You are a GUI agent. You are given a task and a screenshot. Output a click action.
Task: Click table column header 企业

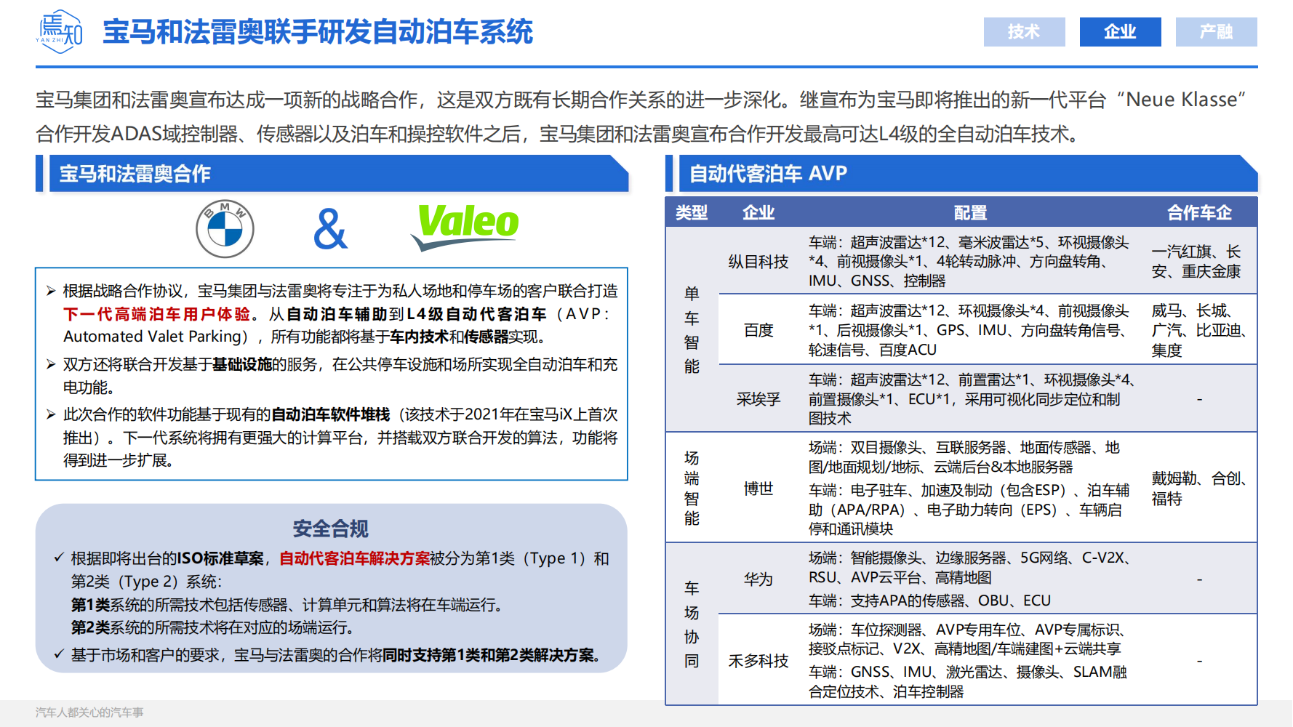[x=758, y=212]
